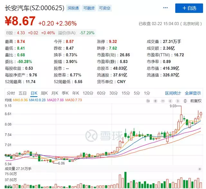Select the 周K chart tab
The image size is (206, 189).
point(44,93)
